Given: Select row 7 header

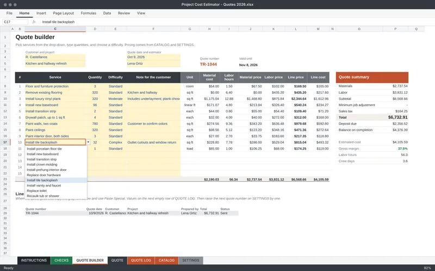Looking at the screenshot, I should [x=5, y=77].
